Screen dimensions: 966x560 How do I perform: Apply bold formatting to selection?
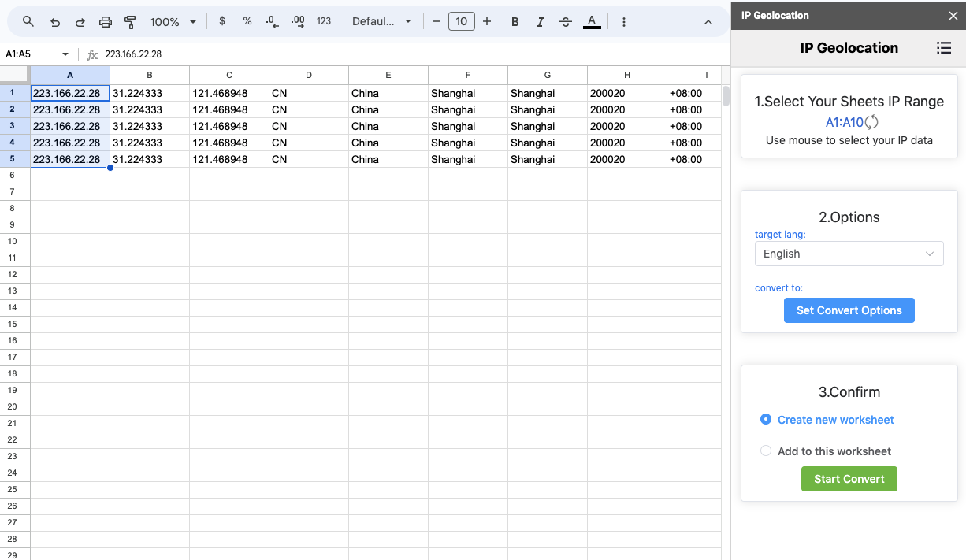pos(515,22)
